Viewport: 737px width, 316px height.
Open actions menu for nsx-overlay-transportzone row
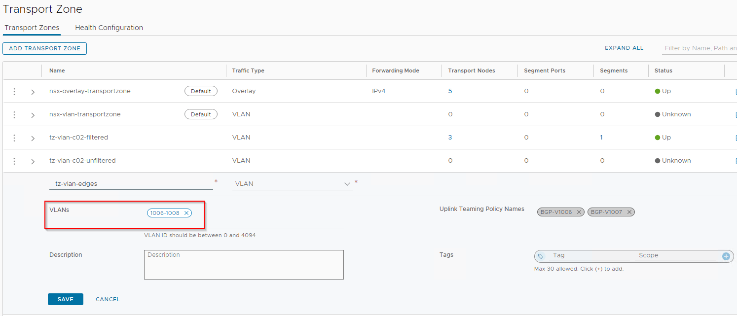14,92
